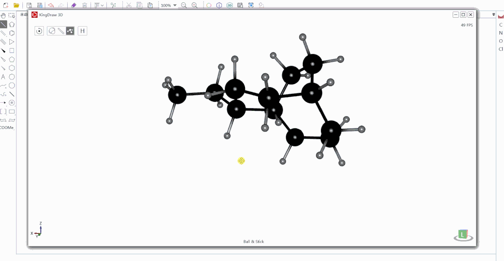This screenshot has height=261, width=504.
Task: Select ball and stick display mode
Action: (70, 31)
